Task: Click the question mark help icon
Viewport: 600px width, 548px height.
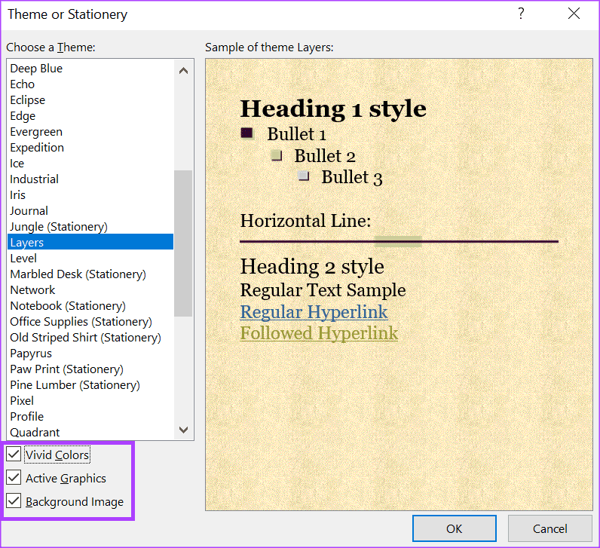Action: 521,14
